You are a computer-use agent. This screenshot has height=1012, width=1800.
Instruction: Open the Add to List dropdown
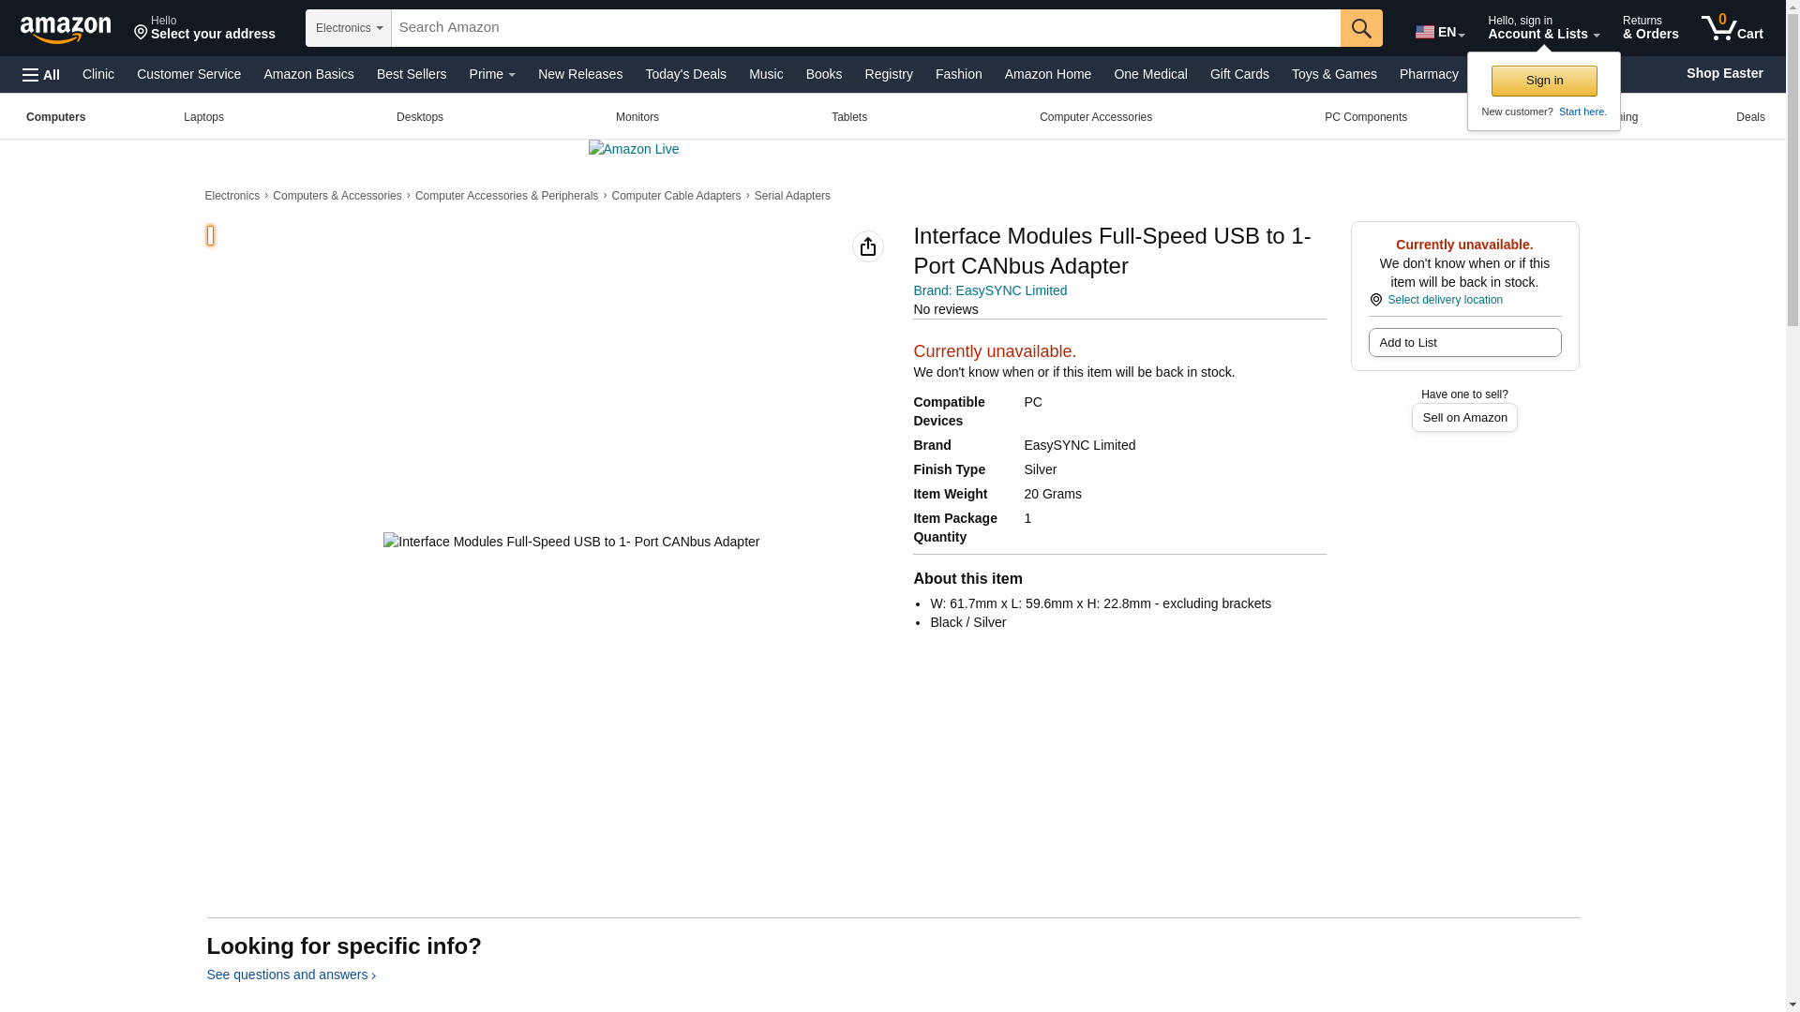1463,343
